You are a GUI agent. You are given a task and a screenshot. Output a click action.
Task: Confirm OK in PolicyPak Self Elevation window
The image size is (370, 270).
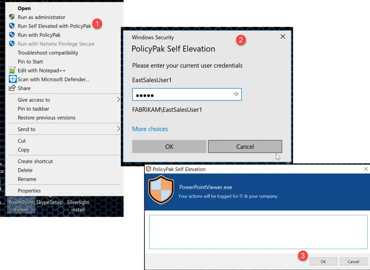pyautogui.click(x=323, y=261)
